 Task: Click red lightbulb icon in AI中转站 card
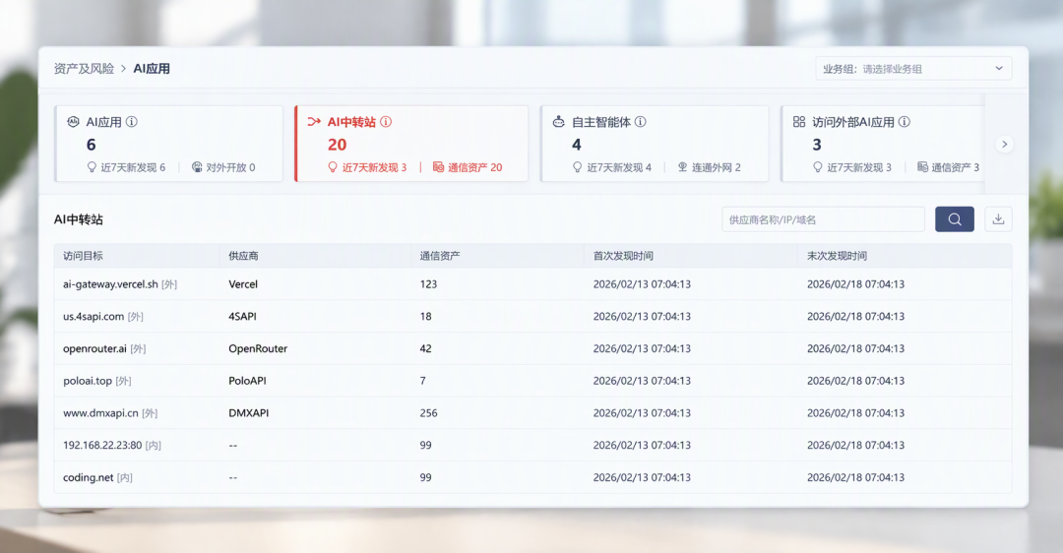pyautogui.click(x=333, y=166)
